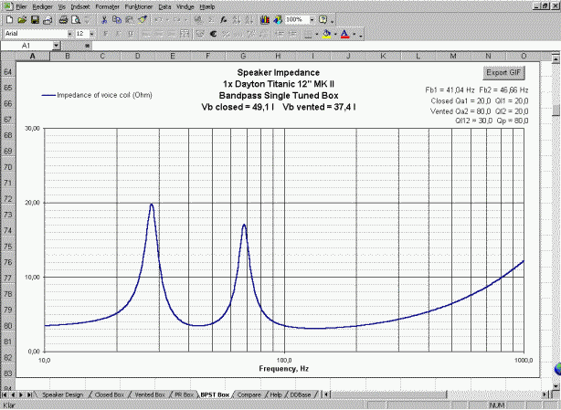Click the AutoSum sigma icon
Image resolution: width=561 pixels, height=410 pixels.
click(x=211, y=20)
